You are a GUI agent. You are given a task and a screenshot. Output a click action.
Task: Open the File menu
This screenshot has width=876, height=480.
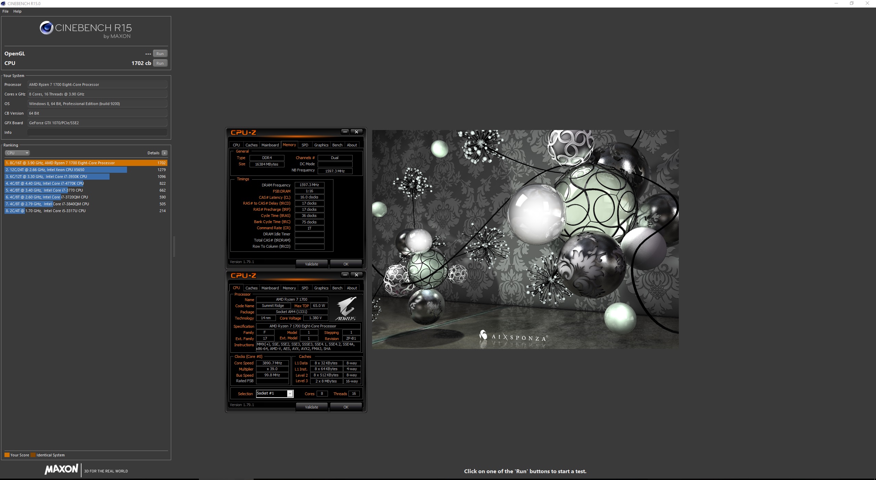(x=5, y=11)
